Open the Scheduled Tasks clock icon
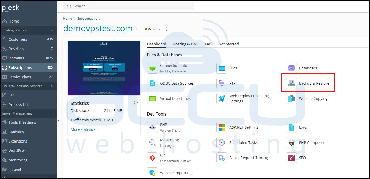 point(222,143)
